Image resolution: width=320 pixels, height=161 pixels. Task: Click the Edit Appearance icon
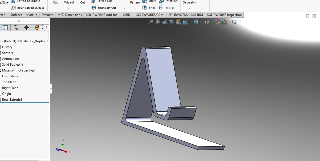(x=217, y=22)
